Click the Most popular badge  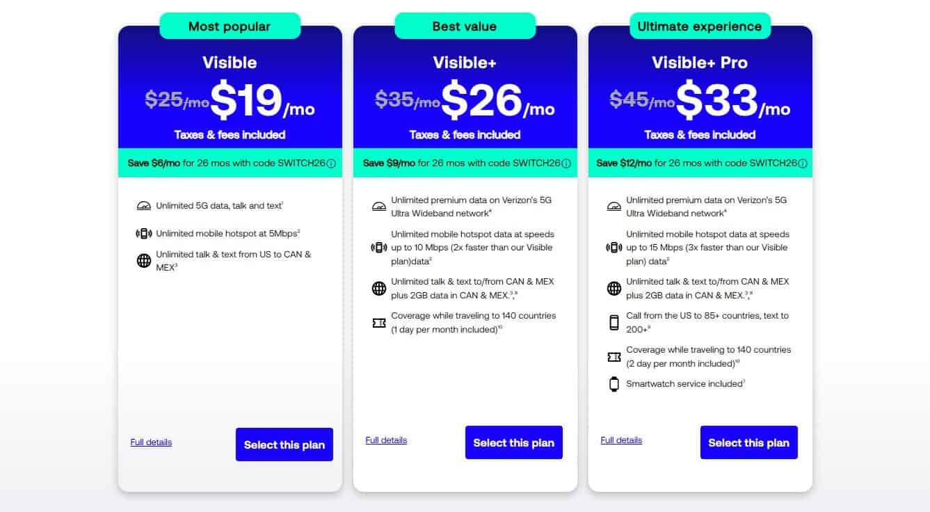(x=230, y=26)
